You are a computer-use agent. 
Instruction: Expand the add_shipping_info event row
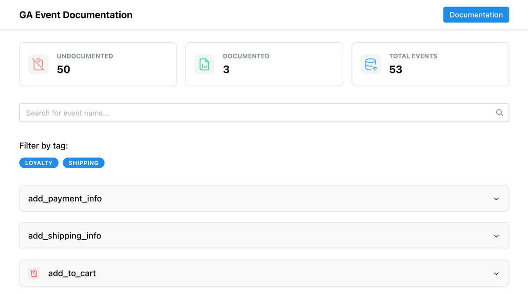coord(264,236)
